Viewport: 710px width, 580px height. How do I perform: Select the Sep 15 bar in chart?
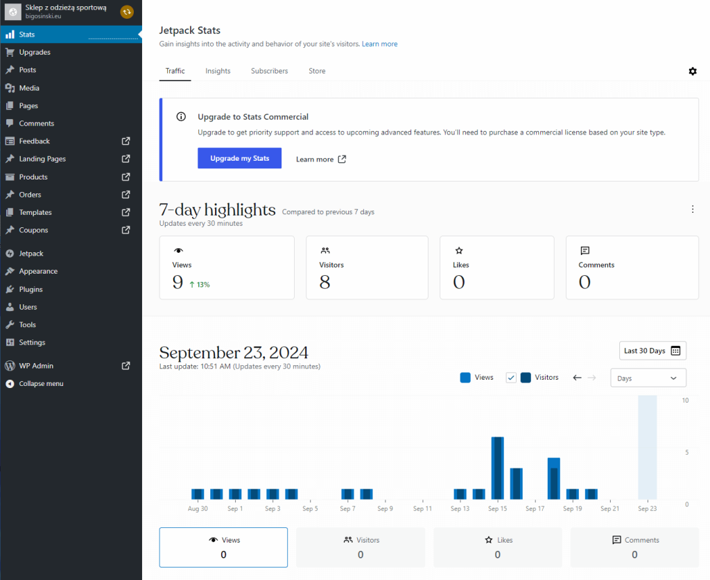click(x=497, y=468)
